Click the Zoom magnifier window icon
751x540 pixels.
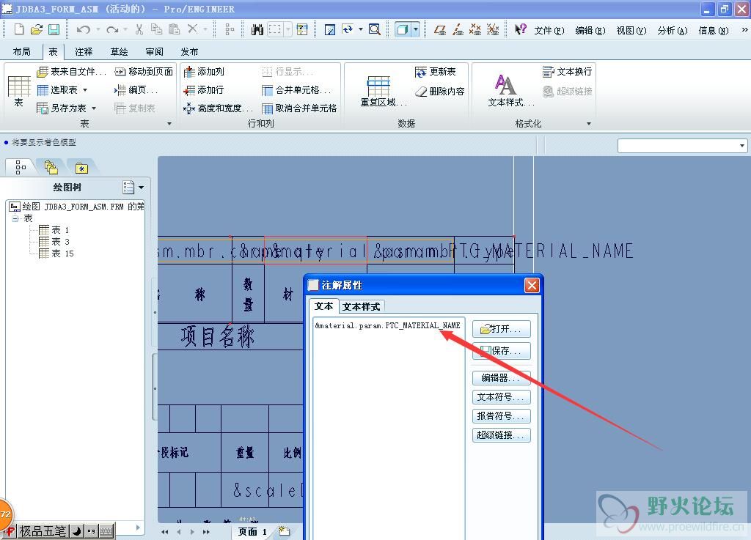coord(375,29)
